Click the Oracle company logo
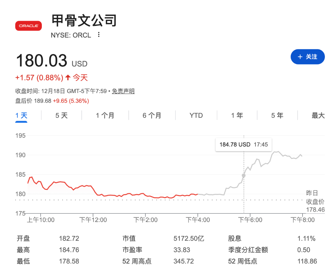 click(x=28, y=26)
